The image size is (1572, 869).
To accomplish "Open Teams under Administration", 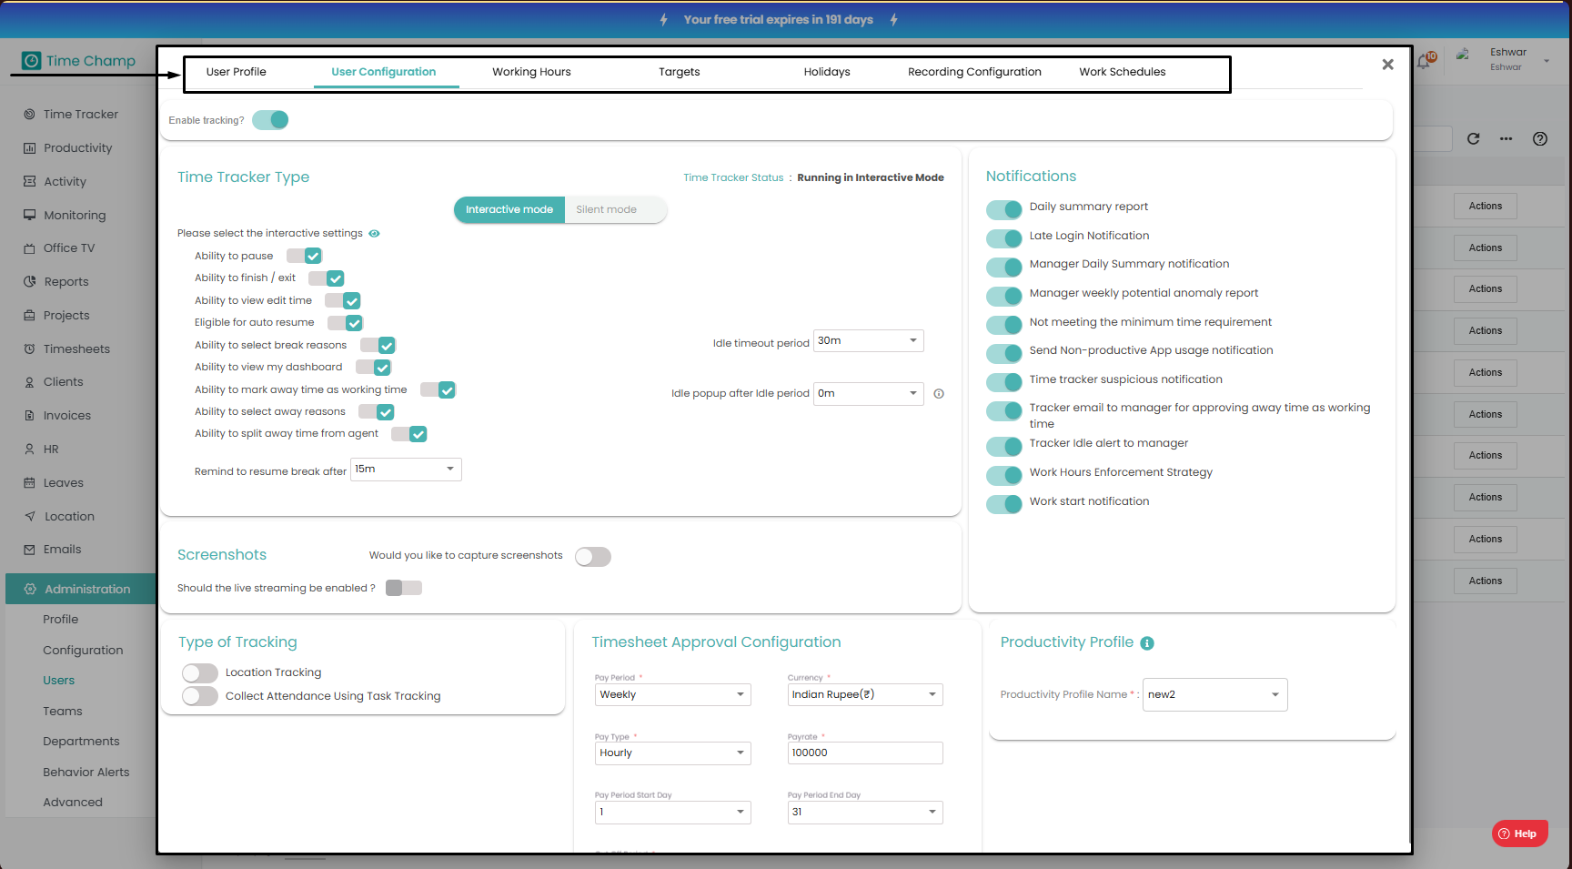I will tap(63, 711).
